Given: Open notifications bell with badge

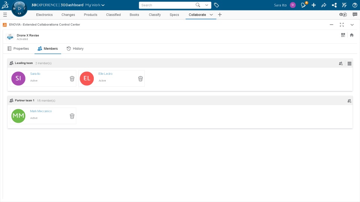Looking at the screenshot, I should [303, 5].
